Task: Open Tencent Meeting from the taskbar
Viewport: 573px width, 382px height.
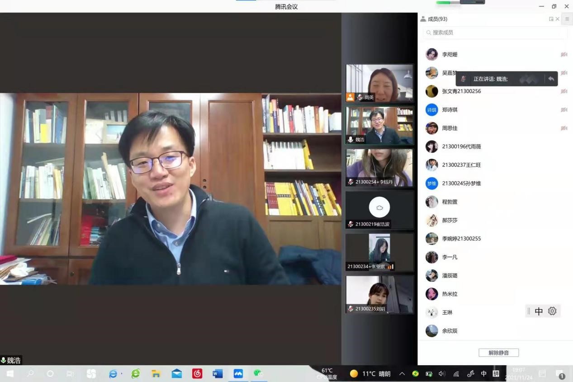Action: point(238,374)
